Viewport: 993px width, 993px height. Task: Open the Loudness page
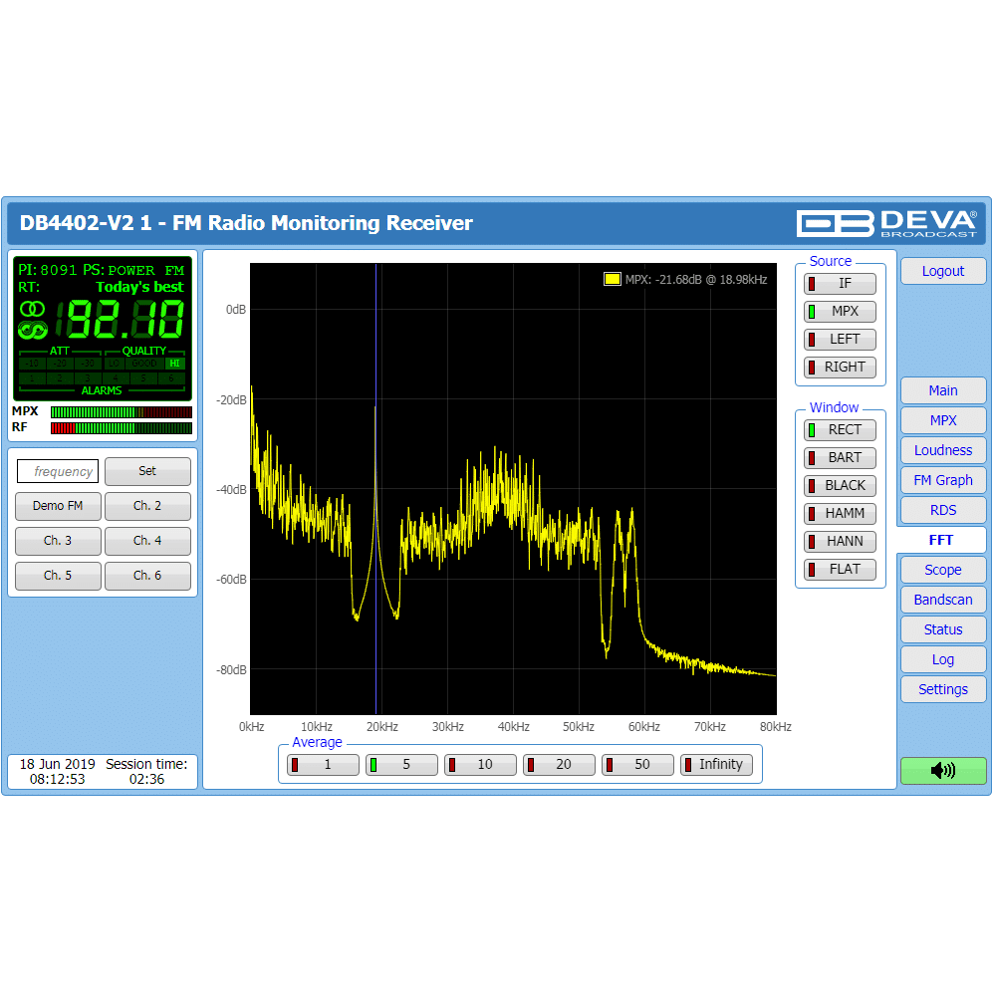pyautogui.click(x=942, y=450)
